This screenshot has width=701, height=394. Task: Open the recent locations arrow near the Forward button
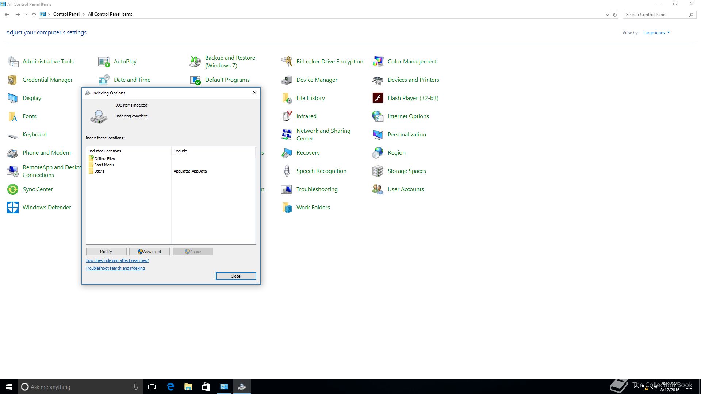26,15
